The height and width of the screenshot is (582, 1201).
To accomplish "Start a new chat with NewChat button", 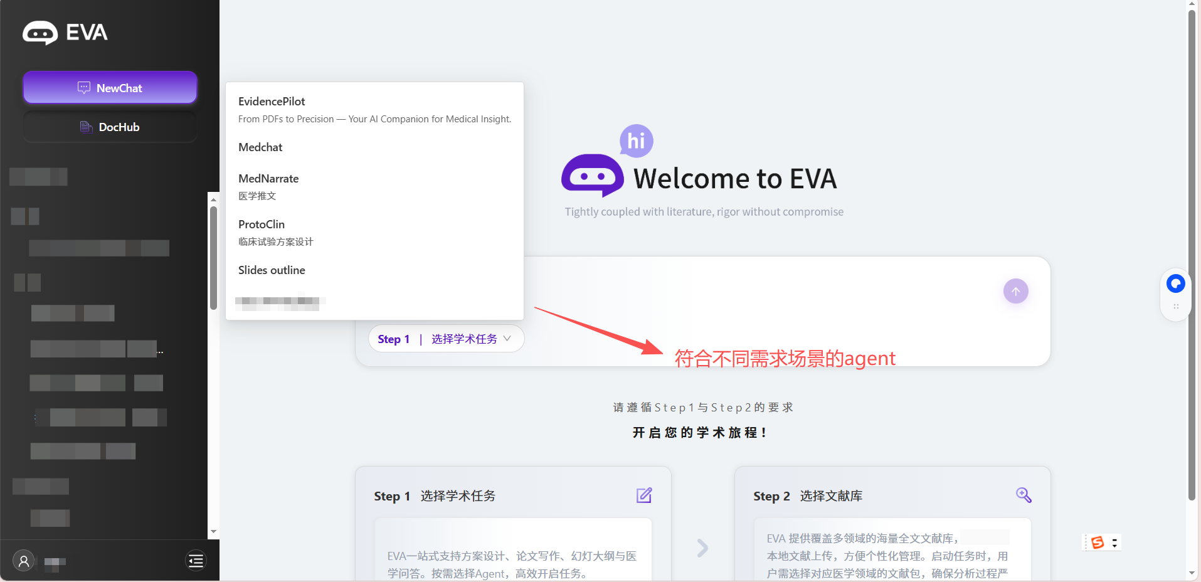I will pos(110,88).
